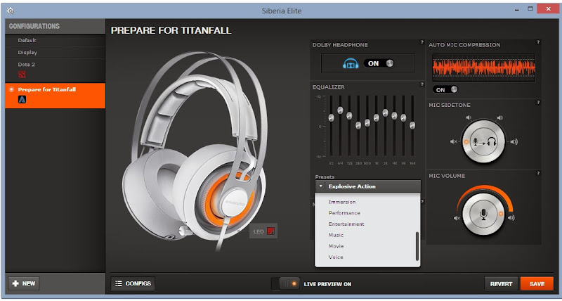Set mic sidetone to low speaker icon

pyautogui.click(x=468, y=117)
